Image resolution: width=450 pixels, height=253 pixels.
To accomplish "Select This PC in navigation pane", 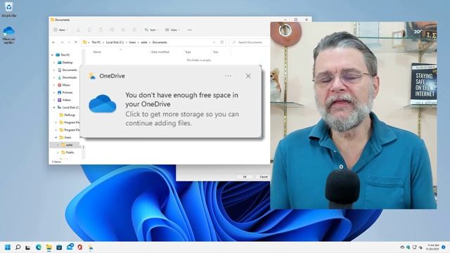I will (63, 55).
